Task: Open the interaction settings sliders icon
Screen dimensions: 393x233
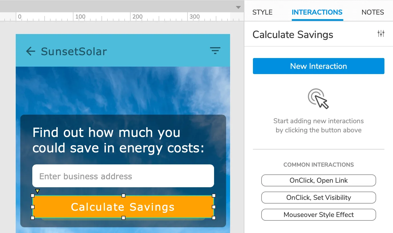Action: pos(381,34)
